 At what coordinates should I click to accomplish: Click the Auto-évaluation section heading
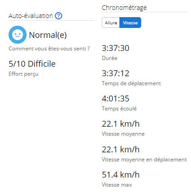[x=31, y=16]
